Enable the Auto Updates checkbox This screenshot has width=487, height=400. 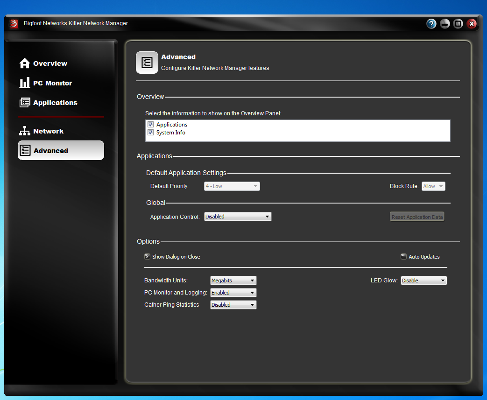[x=404, y=257]
